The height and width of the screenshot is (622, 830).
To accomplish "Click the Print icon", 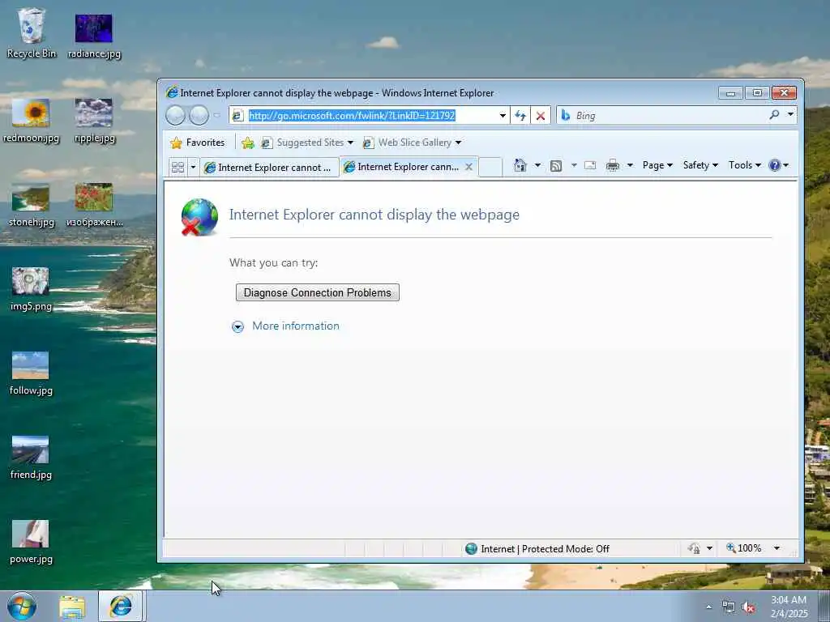I will [x=613, y=165].
